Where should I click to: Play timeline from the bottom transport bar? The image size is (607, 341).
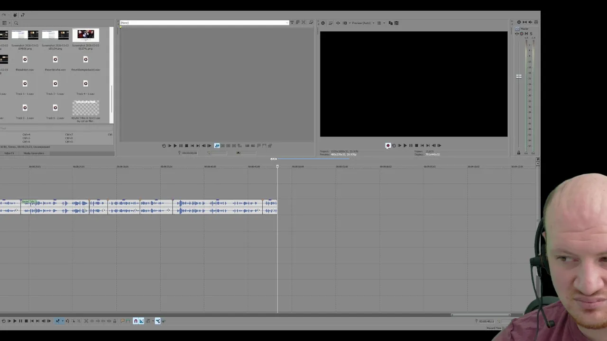[15, 321]
